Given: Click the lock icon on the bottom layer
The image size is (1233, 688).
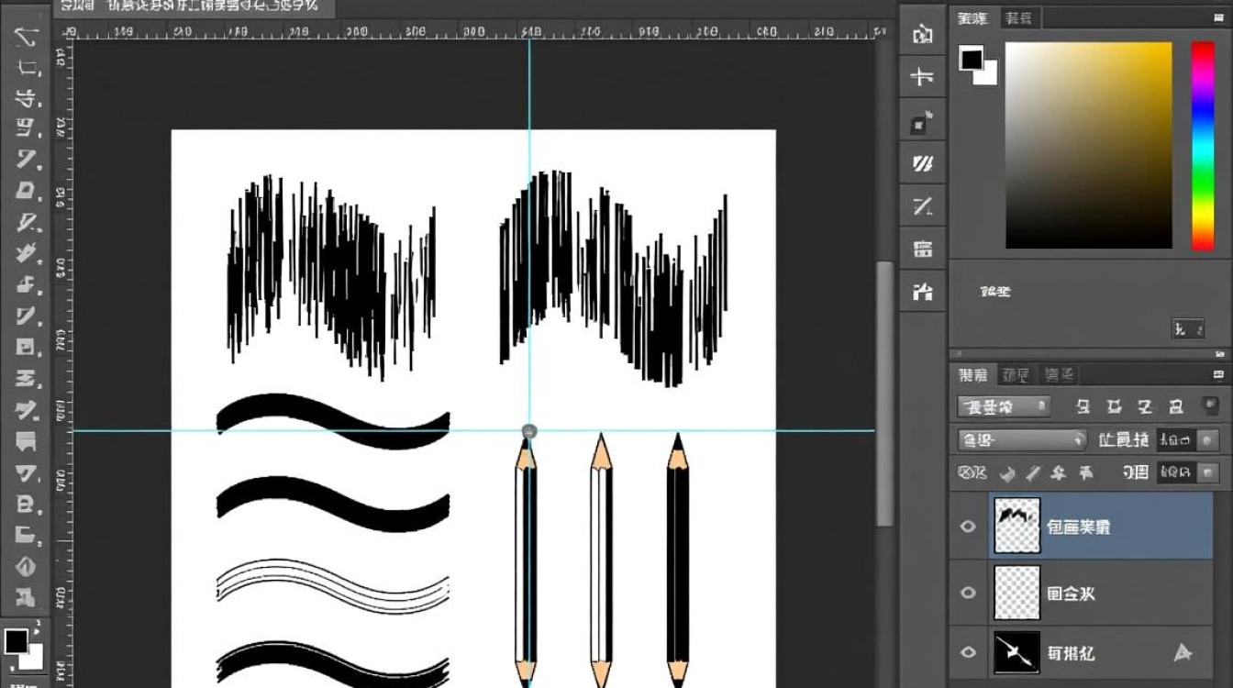Looking at the screenshot, I should pos(1183,652).
